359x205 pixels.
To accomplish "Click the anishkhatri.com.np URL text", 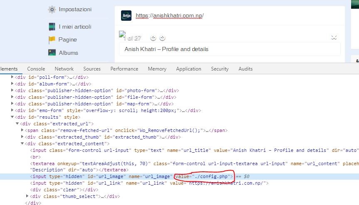I will pyautogui.click(x=170, y=15).
